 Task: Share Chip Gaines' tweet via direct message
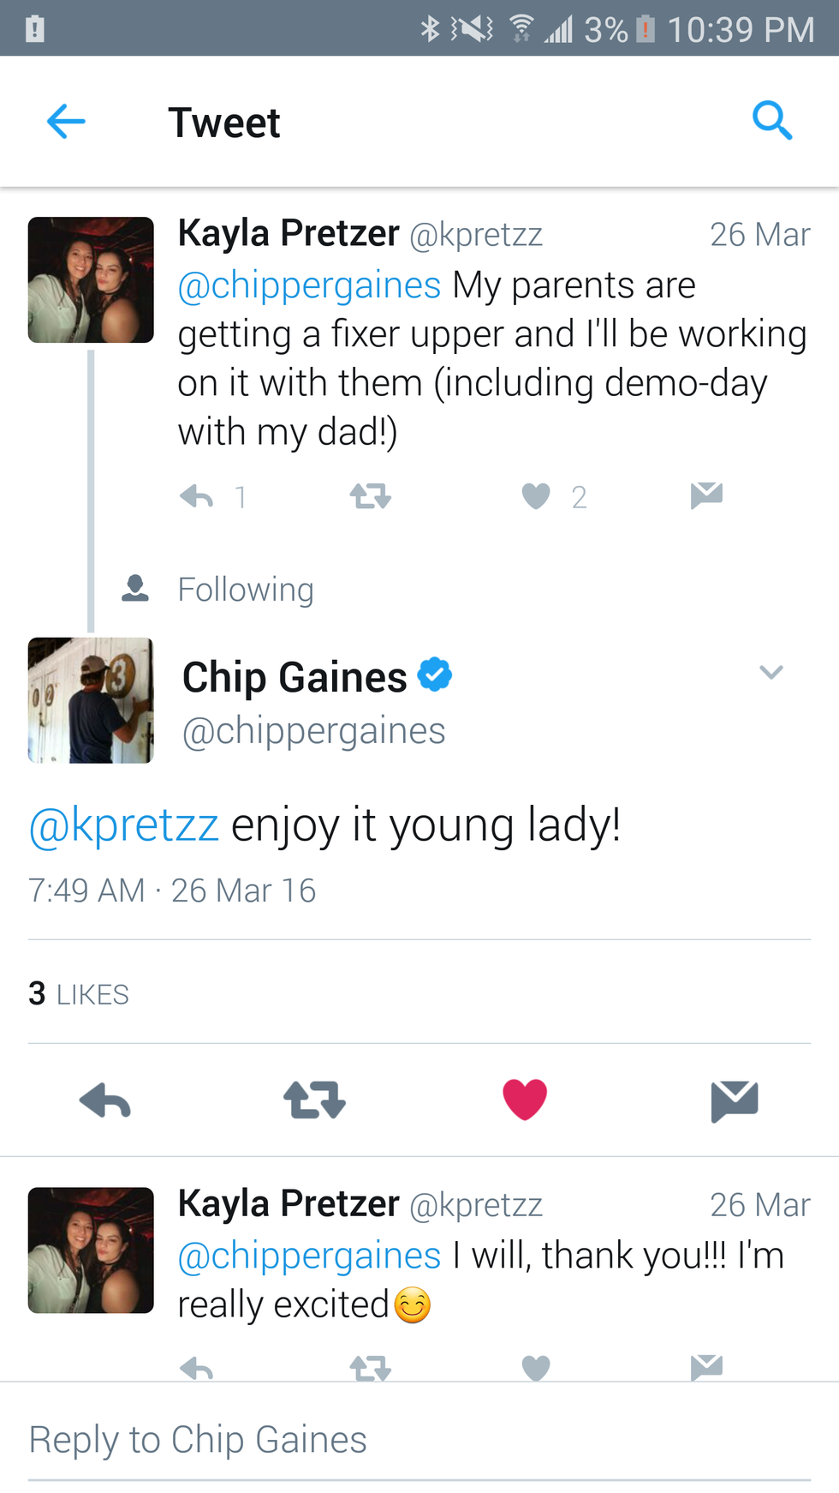click(x=734, y=1100)
